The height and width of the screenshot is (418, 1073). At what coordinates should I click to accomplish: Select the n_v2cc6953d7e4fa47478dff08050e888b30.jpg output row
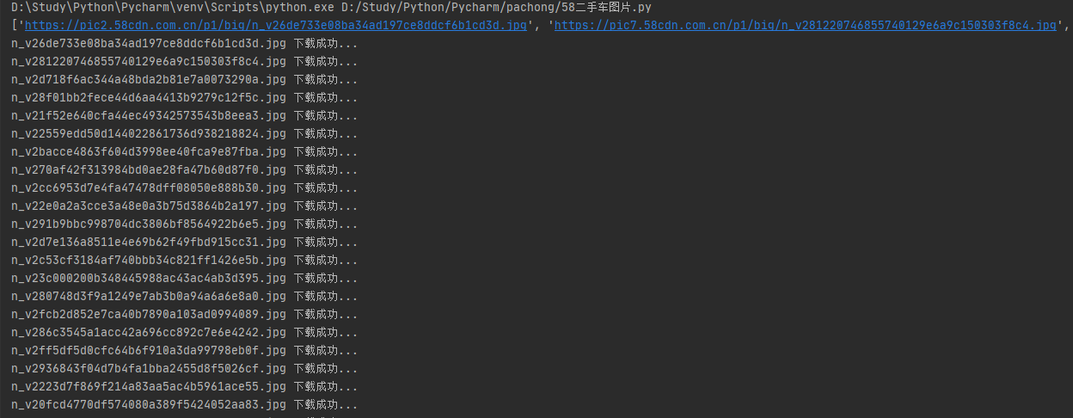[x=185, y=188]
